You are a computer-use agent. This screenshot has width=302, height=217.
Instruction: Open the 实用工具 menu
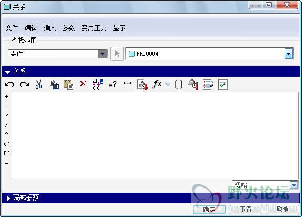pos(94,28)
